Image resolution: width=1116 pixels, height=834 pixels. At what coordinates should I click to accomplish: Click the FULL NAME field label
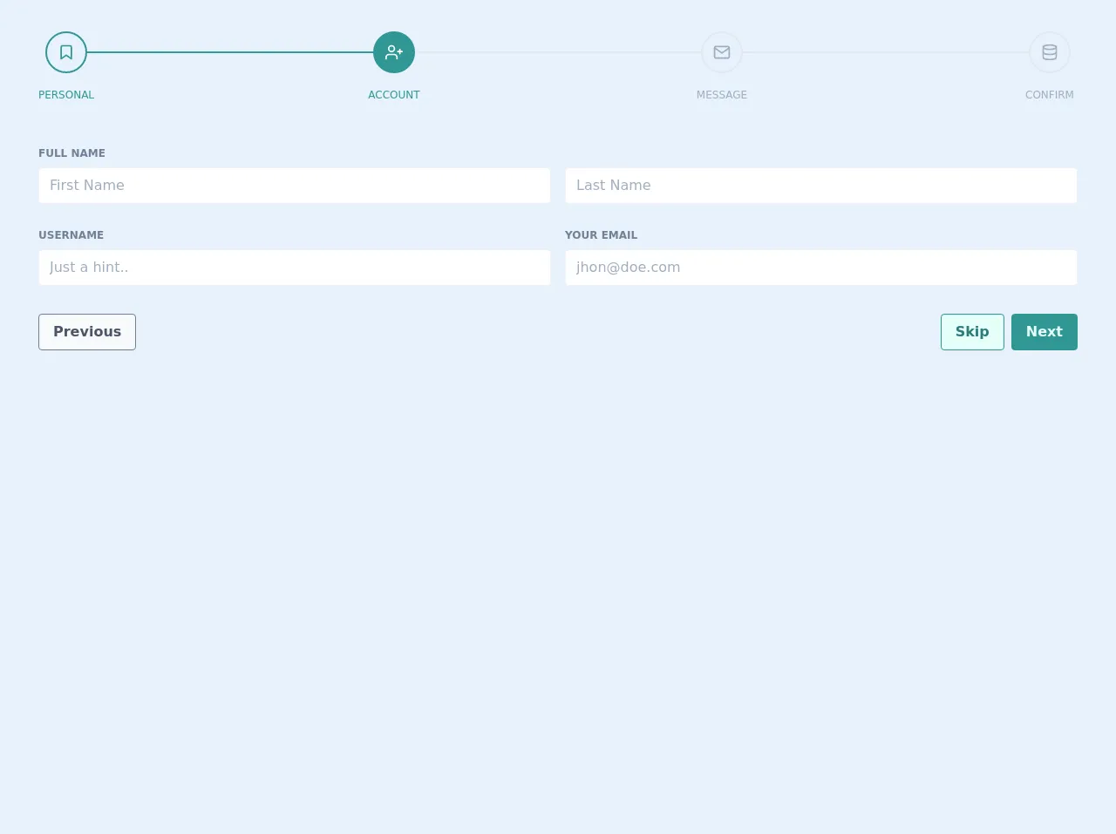tap(71, 153)
